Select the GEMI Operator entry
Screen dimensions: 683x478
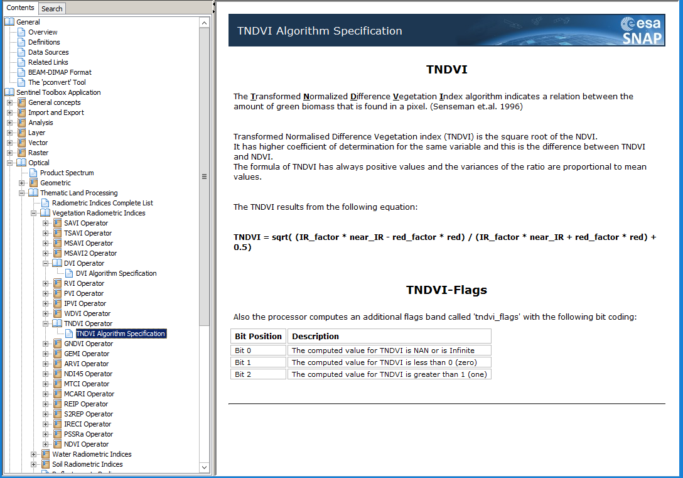(x=86, y=354)
